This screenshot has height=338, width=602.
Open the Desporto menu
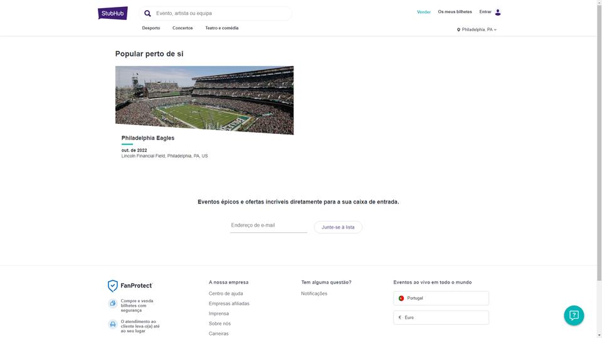pos(151,28)
